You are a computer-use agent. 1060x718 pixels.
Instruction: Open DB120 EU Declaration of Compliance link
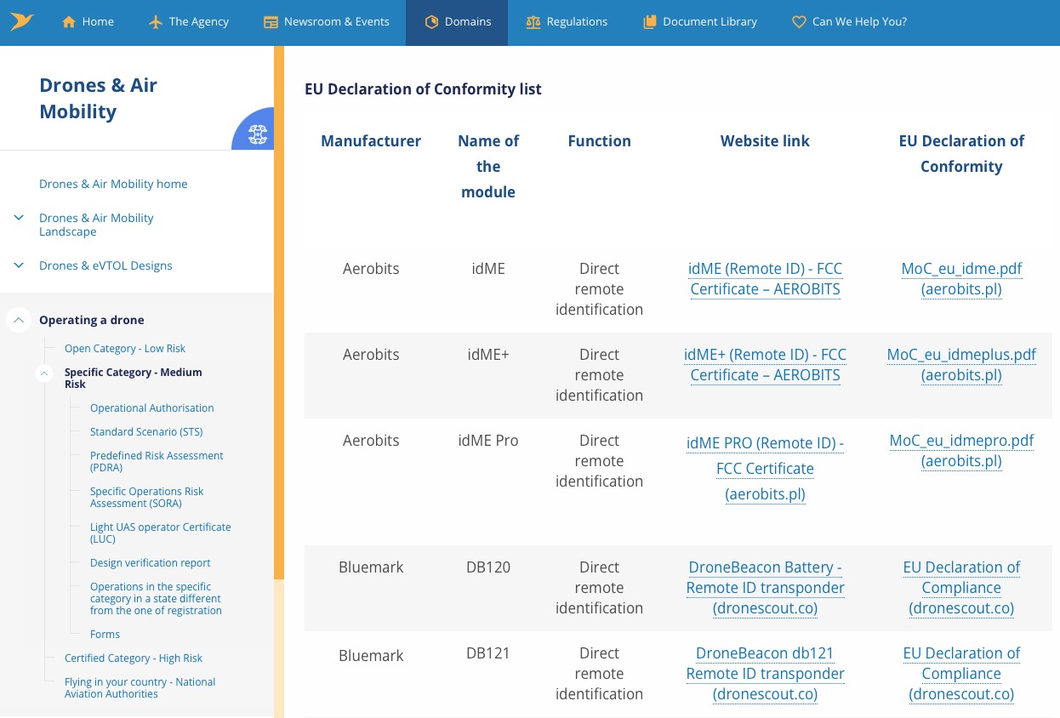point(961,588)
